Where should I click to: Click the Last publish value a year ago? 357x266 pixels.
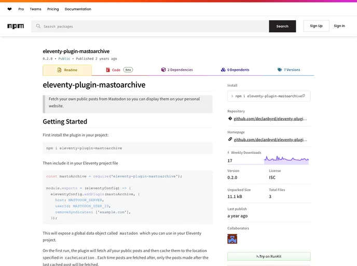[x=238, y=216]
